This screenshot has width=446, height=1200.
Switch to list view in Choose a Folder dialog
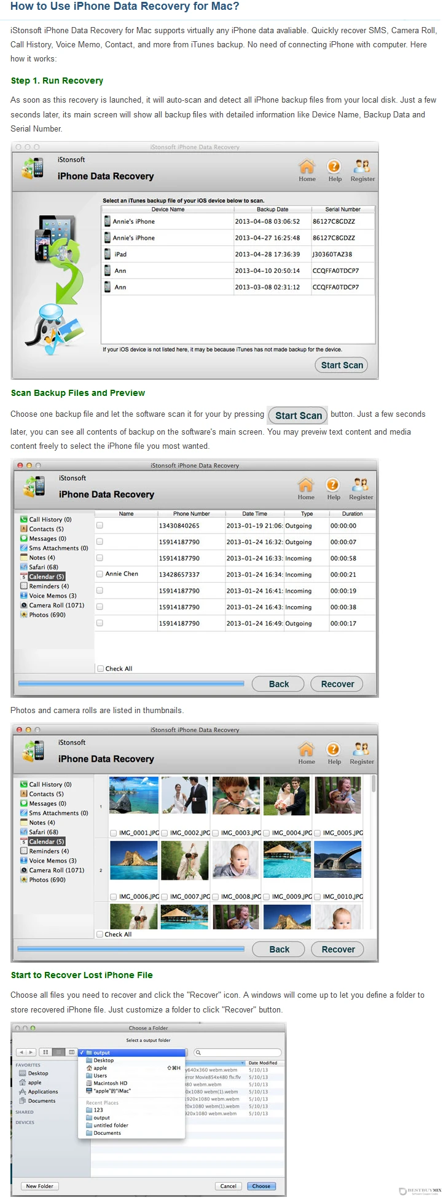(x=58, y=1052)
